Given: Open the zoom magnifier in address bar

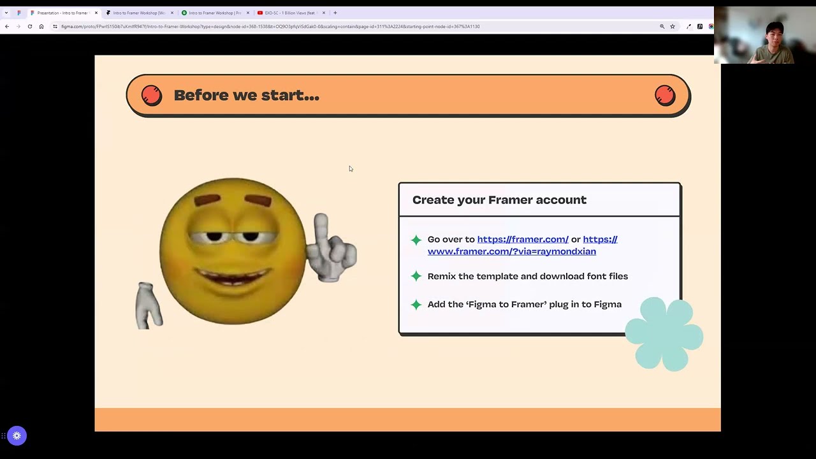Looking at the screenshot, I should (662, 26).
